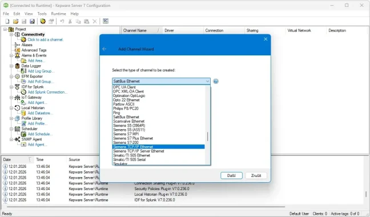Click the IoT Gateway icon
The image size is (370, 217).
click(x=17, y=98)
